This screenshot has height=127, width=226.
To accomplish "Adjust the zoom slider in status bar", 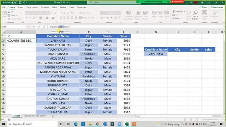I will (210, 120).
